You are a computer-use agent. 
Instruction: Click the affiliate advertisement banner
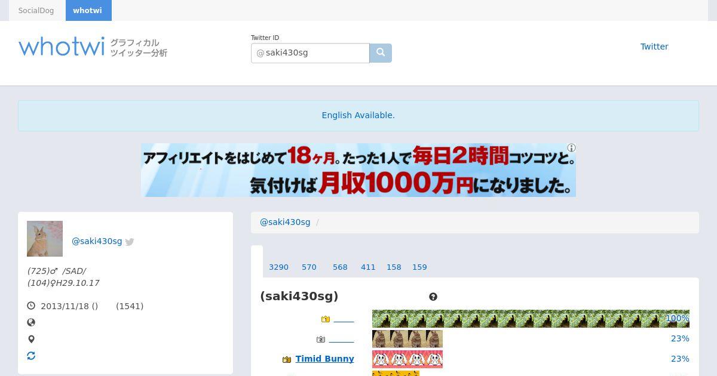pyautogui.click(x=358, y=170)
